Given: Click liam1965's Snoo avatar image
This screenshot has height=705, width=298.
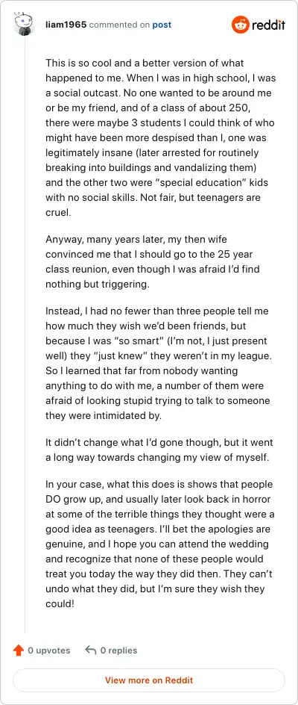Looking at the screenshot, I should [x=25, y=25].
